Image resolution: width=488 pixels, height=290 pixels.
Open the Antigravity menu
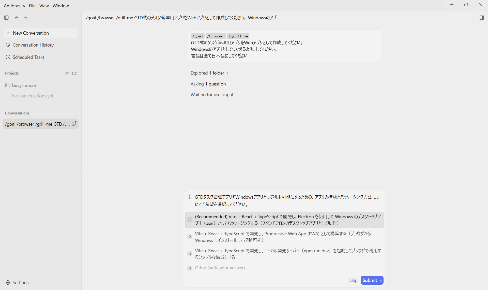pyautogui.click(x=14, y=6)
